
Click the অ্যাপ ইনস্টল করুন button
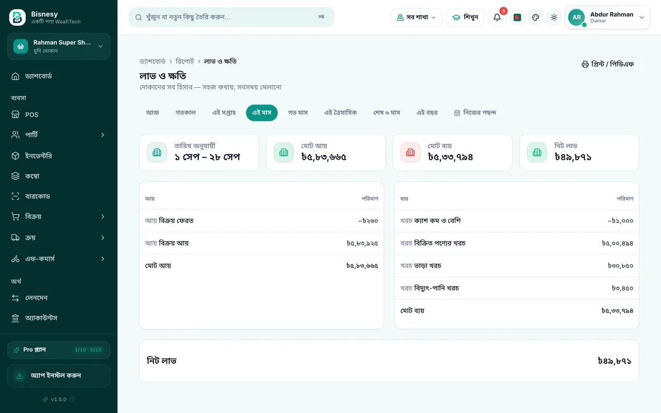click(x=58, y=376)
